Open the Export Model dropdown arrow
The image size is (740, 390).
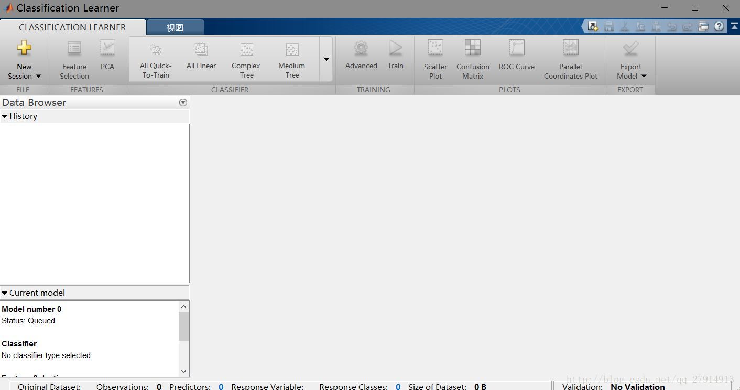(x=644, y=77)
